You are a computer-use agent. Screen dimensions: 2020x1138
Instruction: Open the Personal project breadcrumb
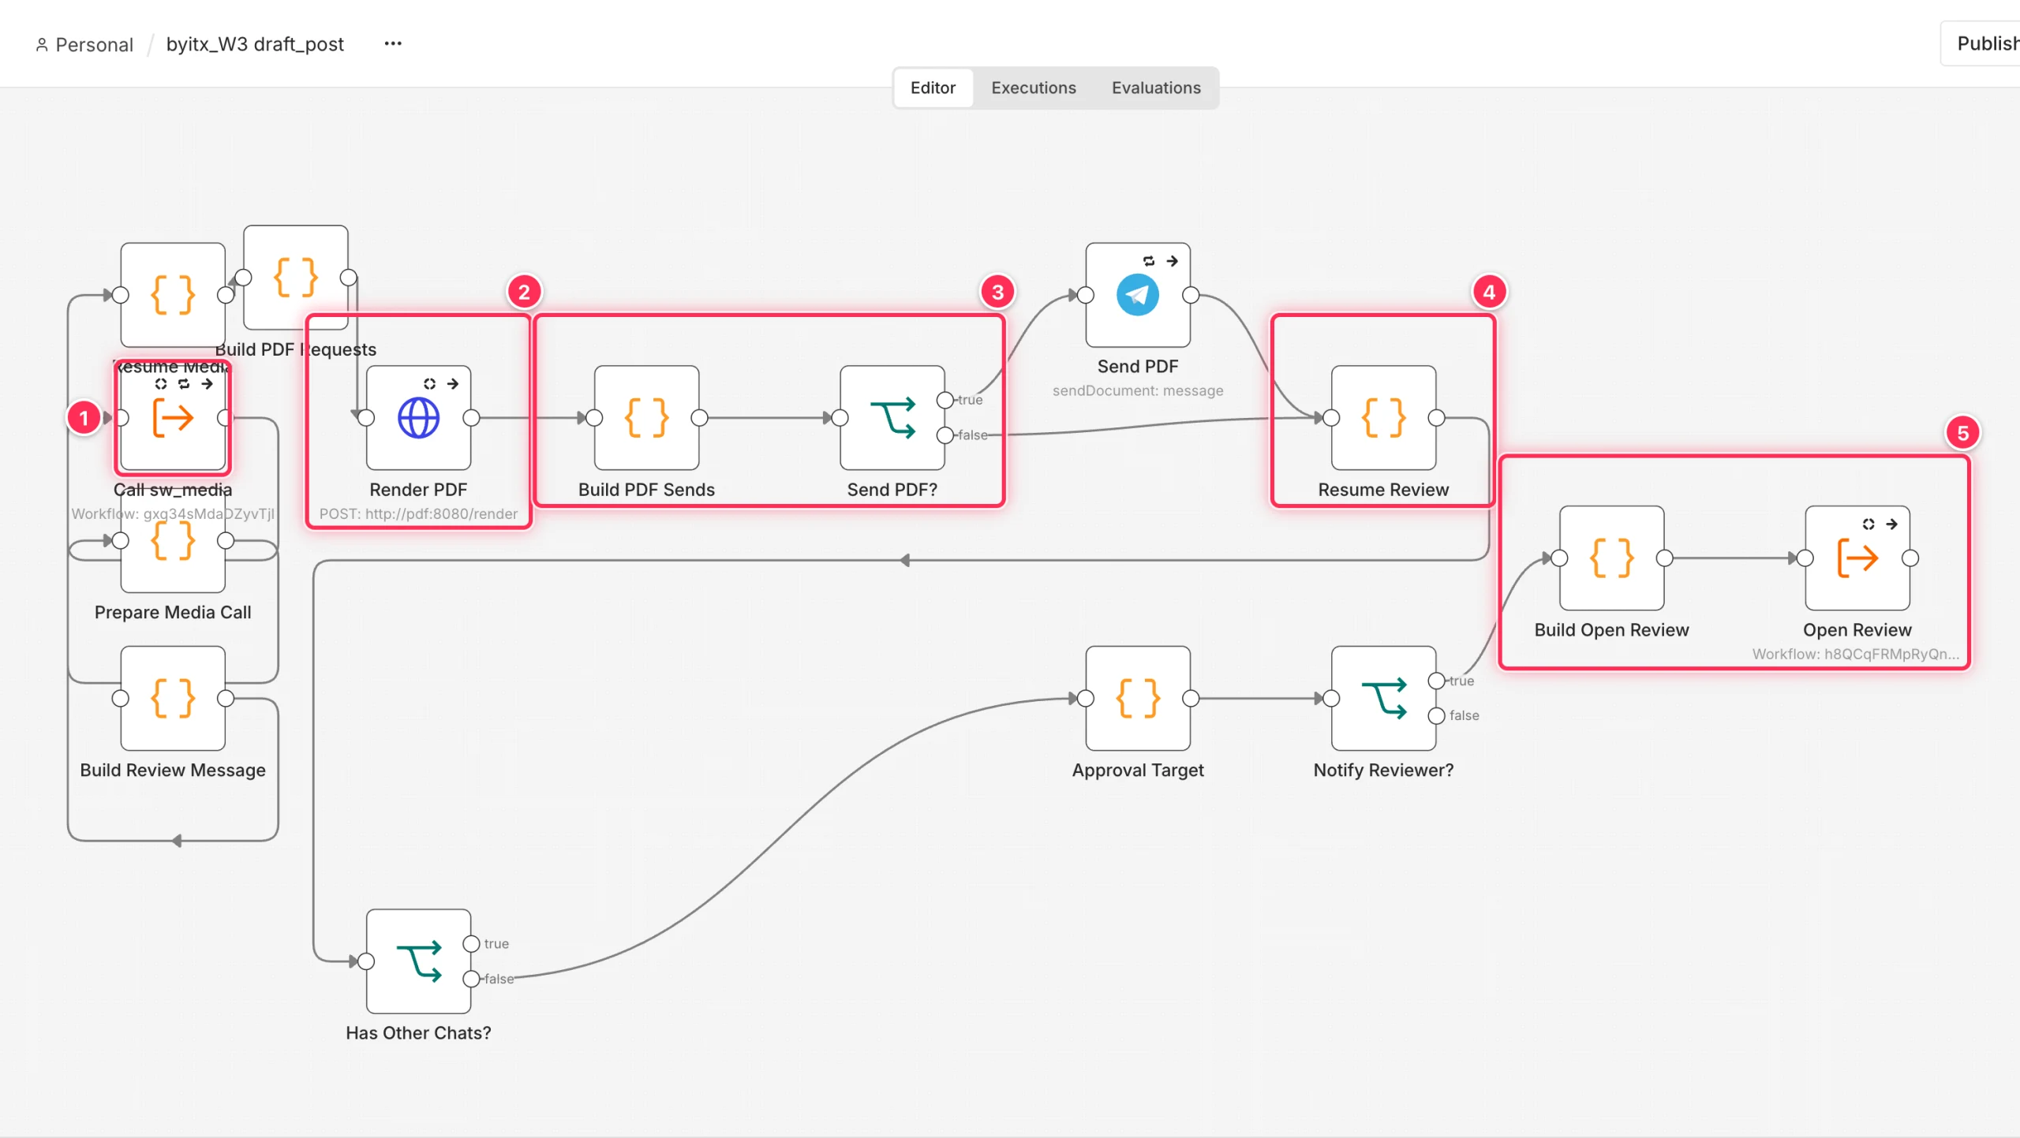click(84, 44)
